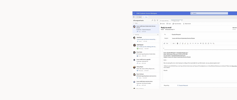This screenshot has width=237, height=100.
Task: Click the global Search box
Action: (x=209, y=13)
